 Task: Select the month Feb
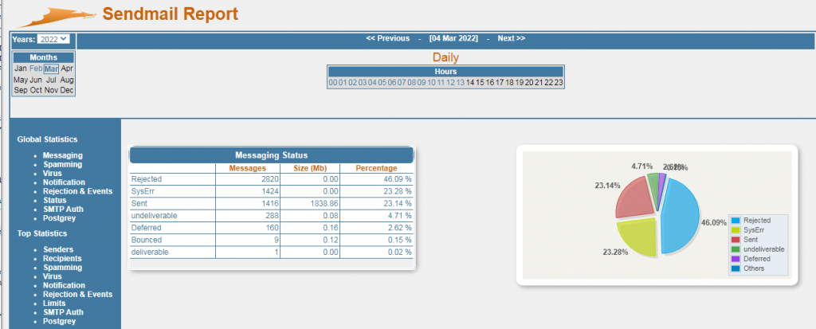[36, 69]
